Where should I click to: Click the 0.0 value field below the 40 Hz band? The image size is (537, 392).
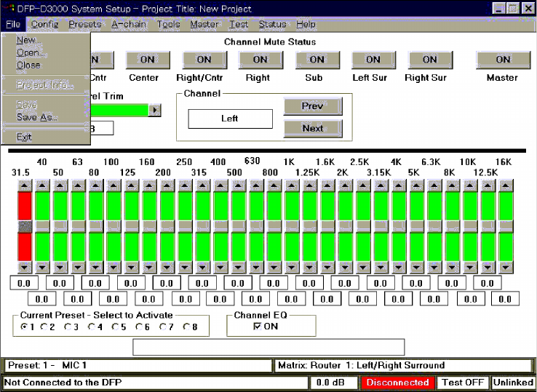click(x=41, y=298)
